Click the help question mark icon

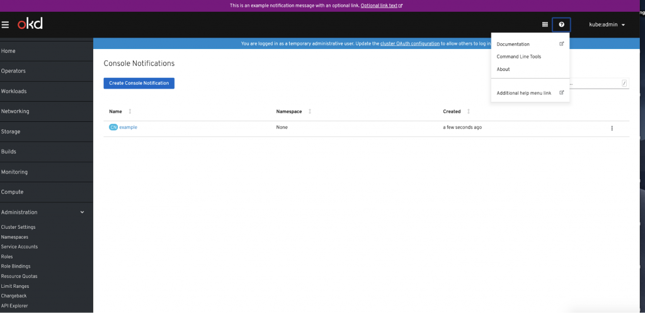coord(561,25)
